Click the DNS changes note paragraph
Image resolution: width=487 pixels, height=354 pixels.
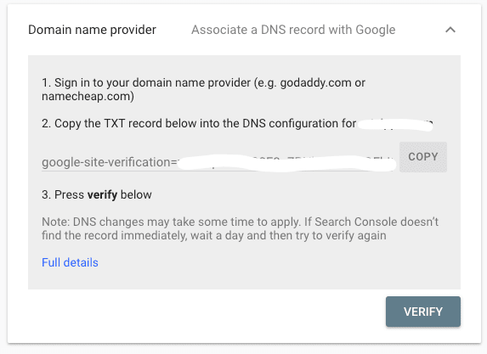pyautogui.click(x=240, y=228)
